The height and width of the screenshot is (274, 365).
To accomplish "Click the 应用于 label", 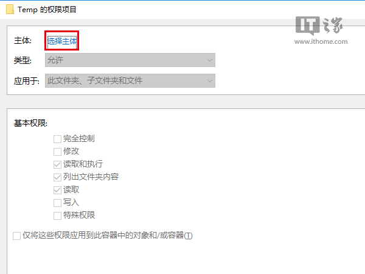I will click(x=27, y=81).
